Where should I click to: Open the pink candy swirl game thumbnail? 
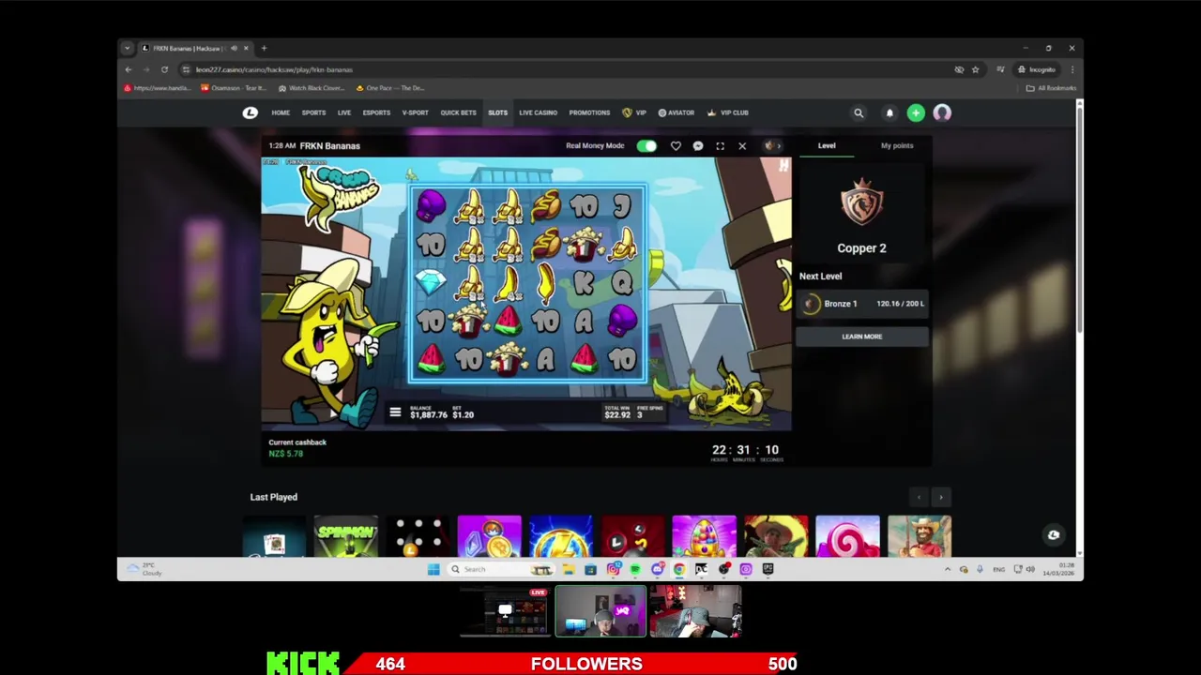[x=847, y=536]
